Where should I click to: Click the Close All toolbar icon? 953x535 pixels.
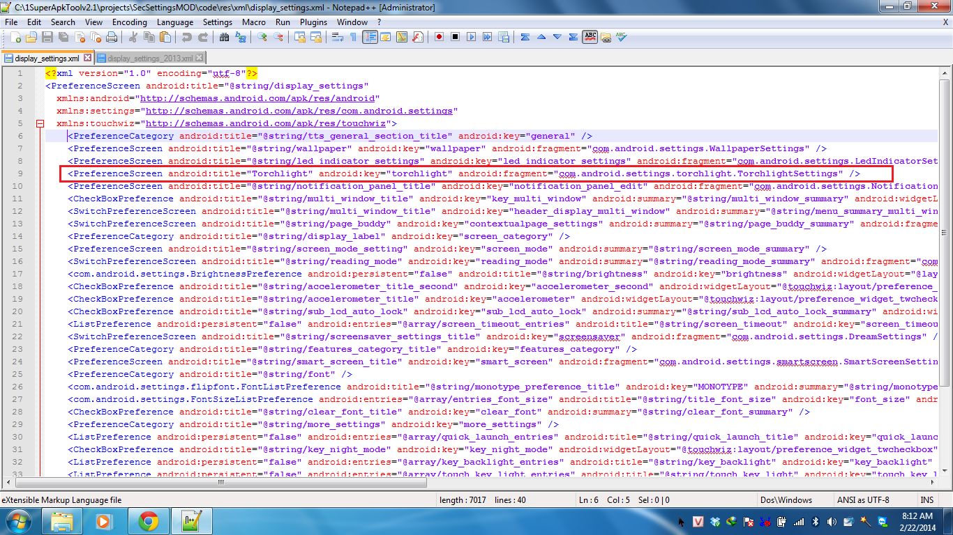point(96,37)
